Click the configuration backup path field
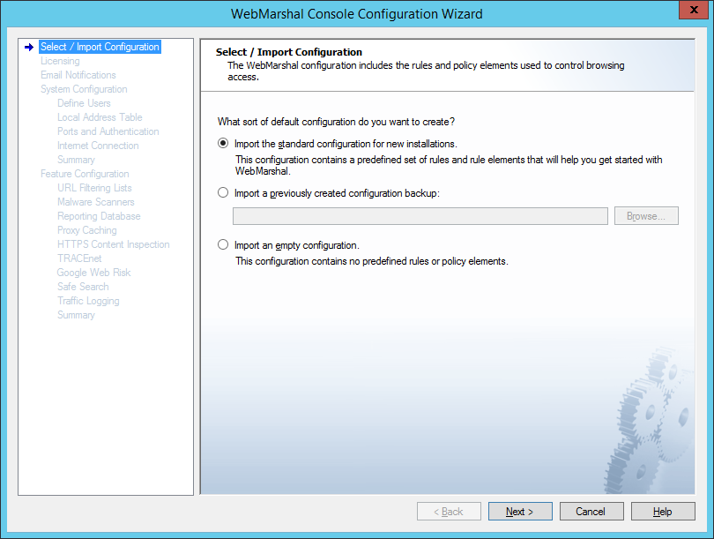The width and height of the screenshot is (714, 539). 420,216
